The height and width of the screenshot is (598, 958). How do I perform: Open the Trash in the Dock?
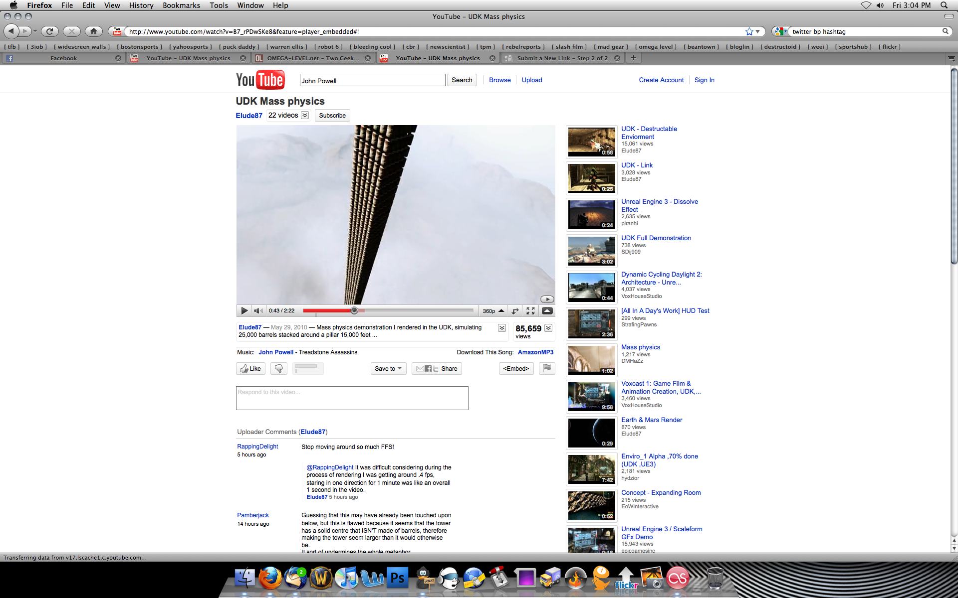715,579
